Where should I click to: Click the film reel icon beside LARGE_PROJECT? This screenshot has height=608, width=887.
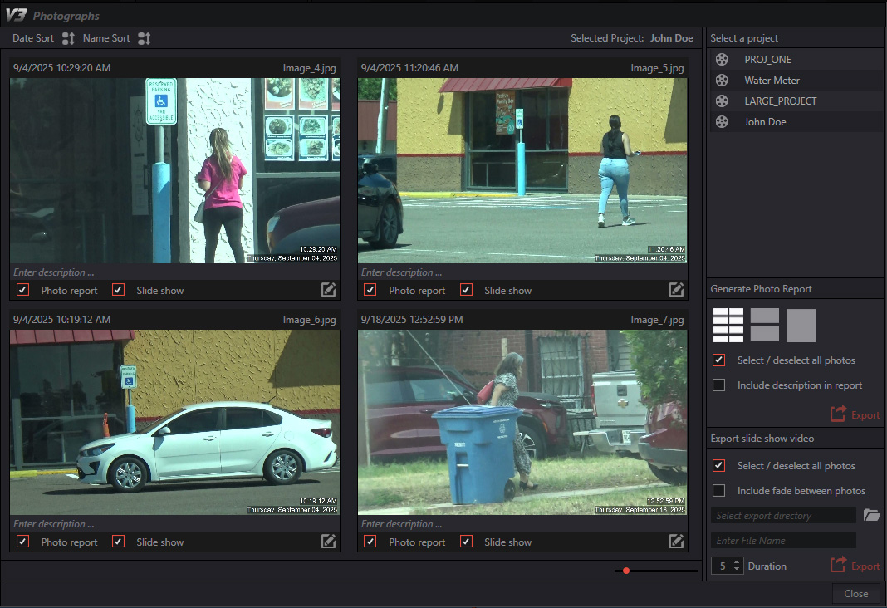tap(722, 101)
